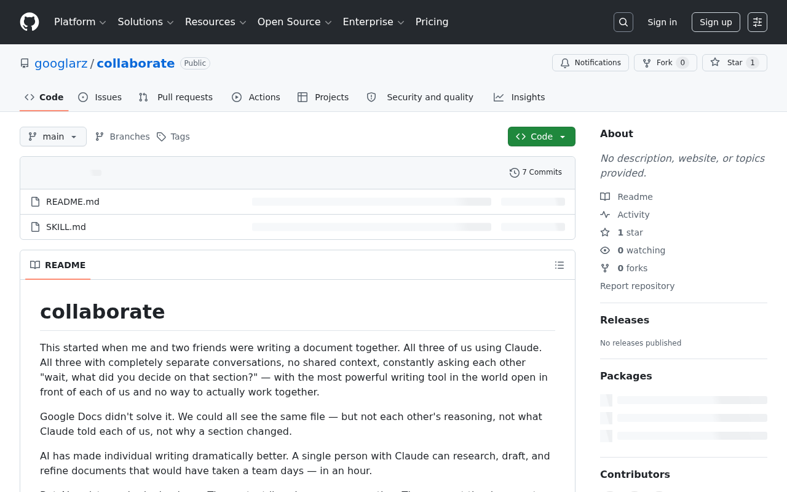Expand the Open Source menu
The image size is (787, 492).
click(295, 22)
